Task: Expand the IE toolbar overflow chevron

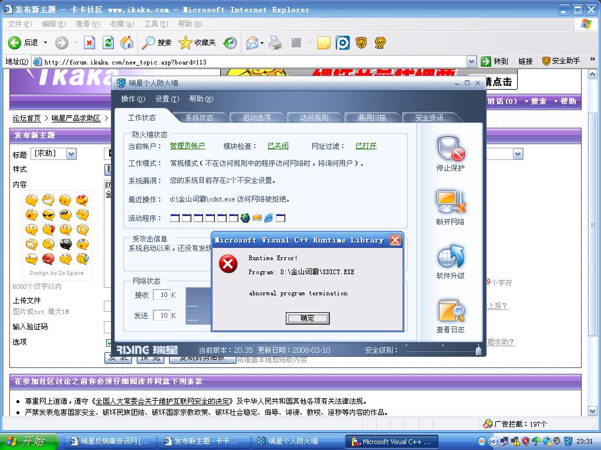Action: click(593, 59)
